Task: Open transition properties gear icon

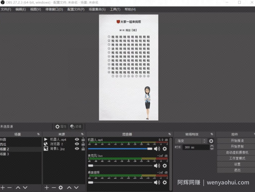Action: tap(211, 141)
